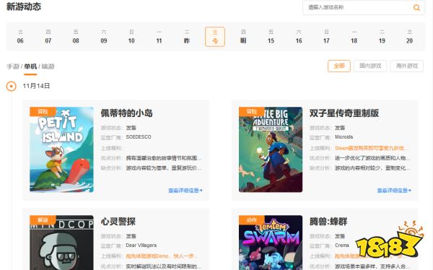This screenshot has height=270, width=433.
Task: Open the 佩蒂特的小岛 game title
Action: click(126, 113)
